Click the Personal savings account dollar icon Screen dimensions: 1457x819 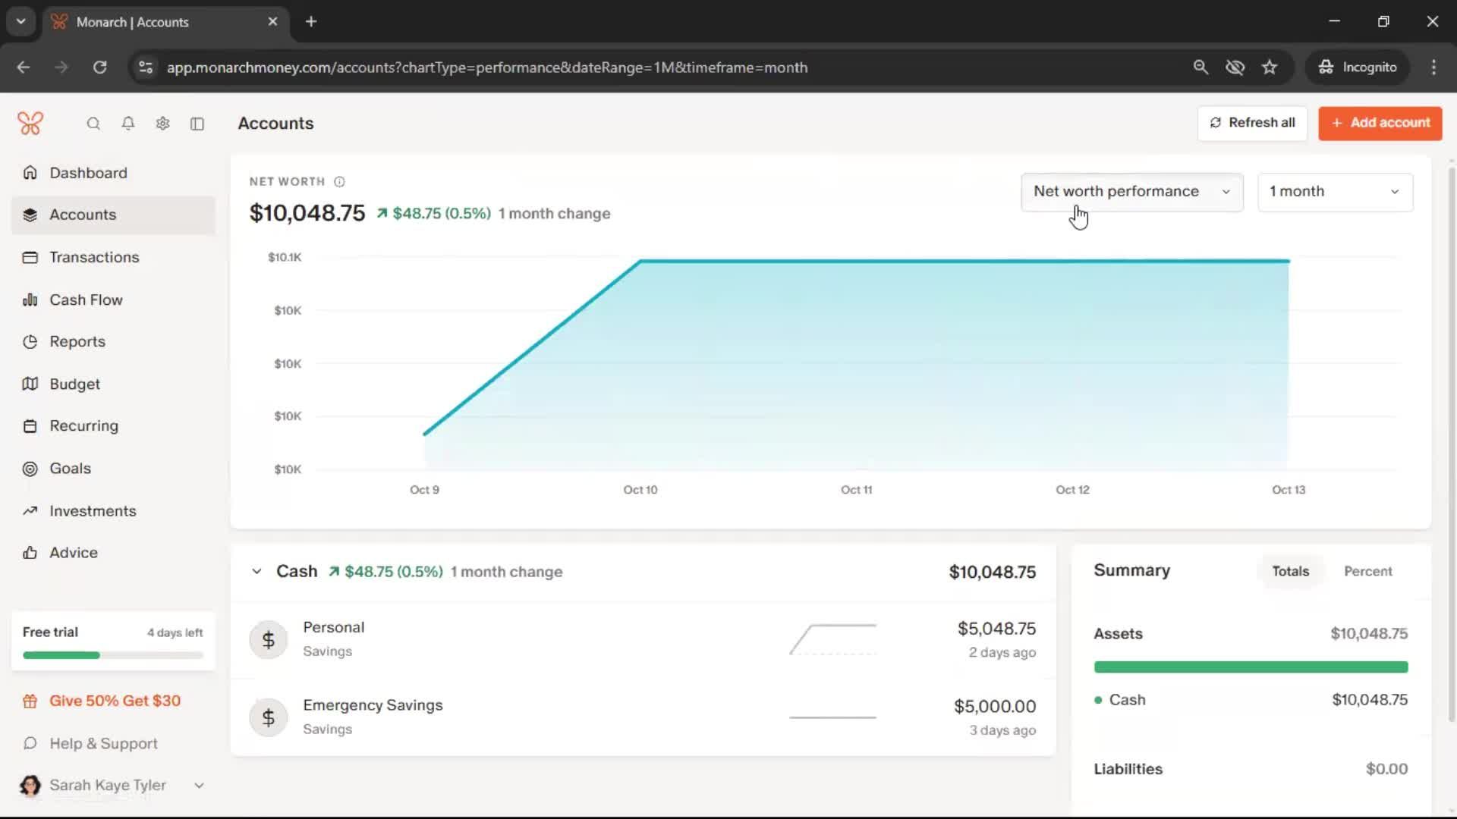coord(268,640)
